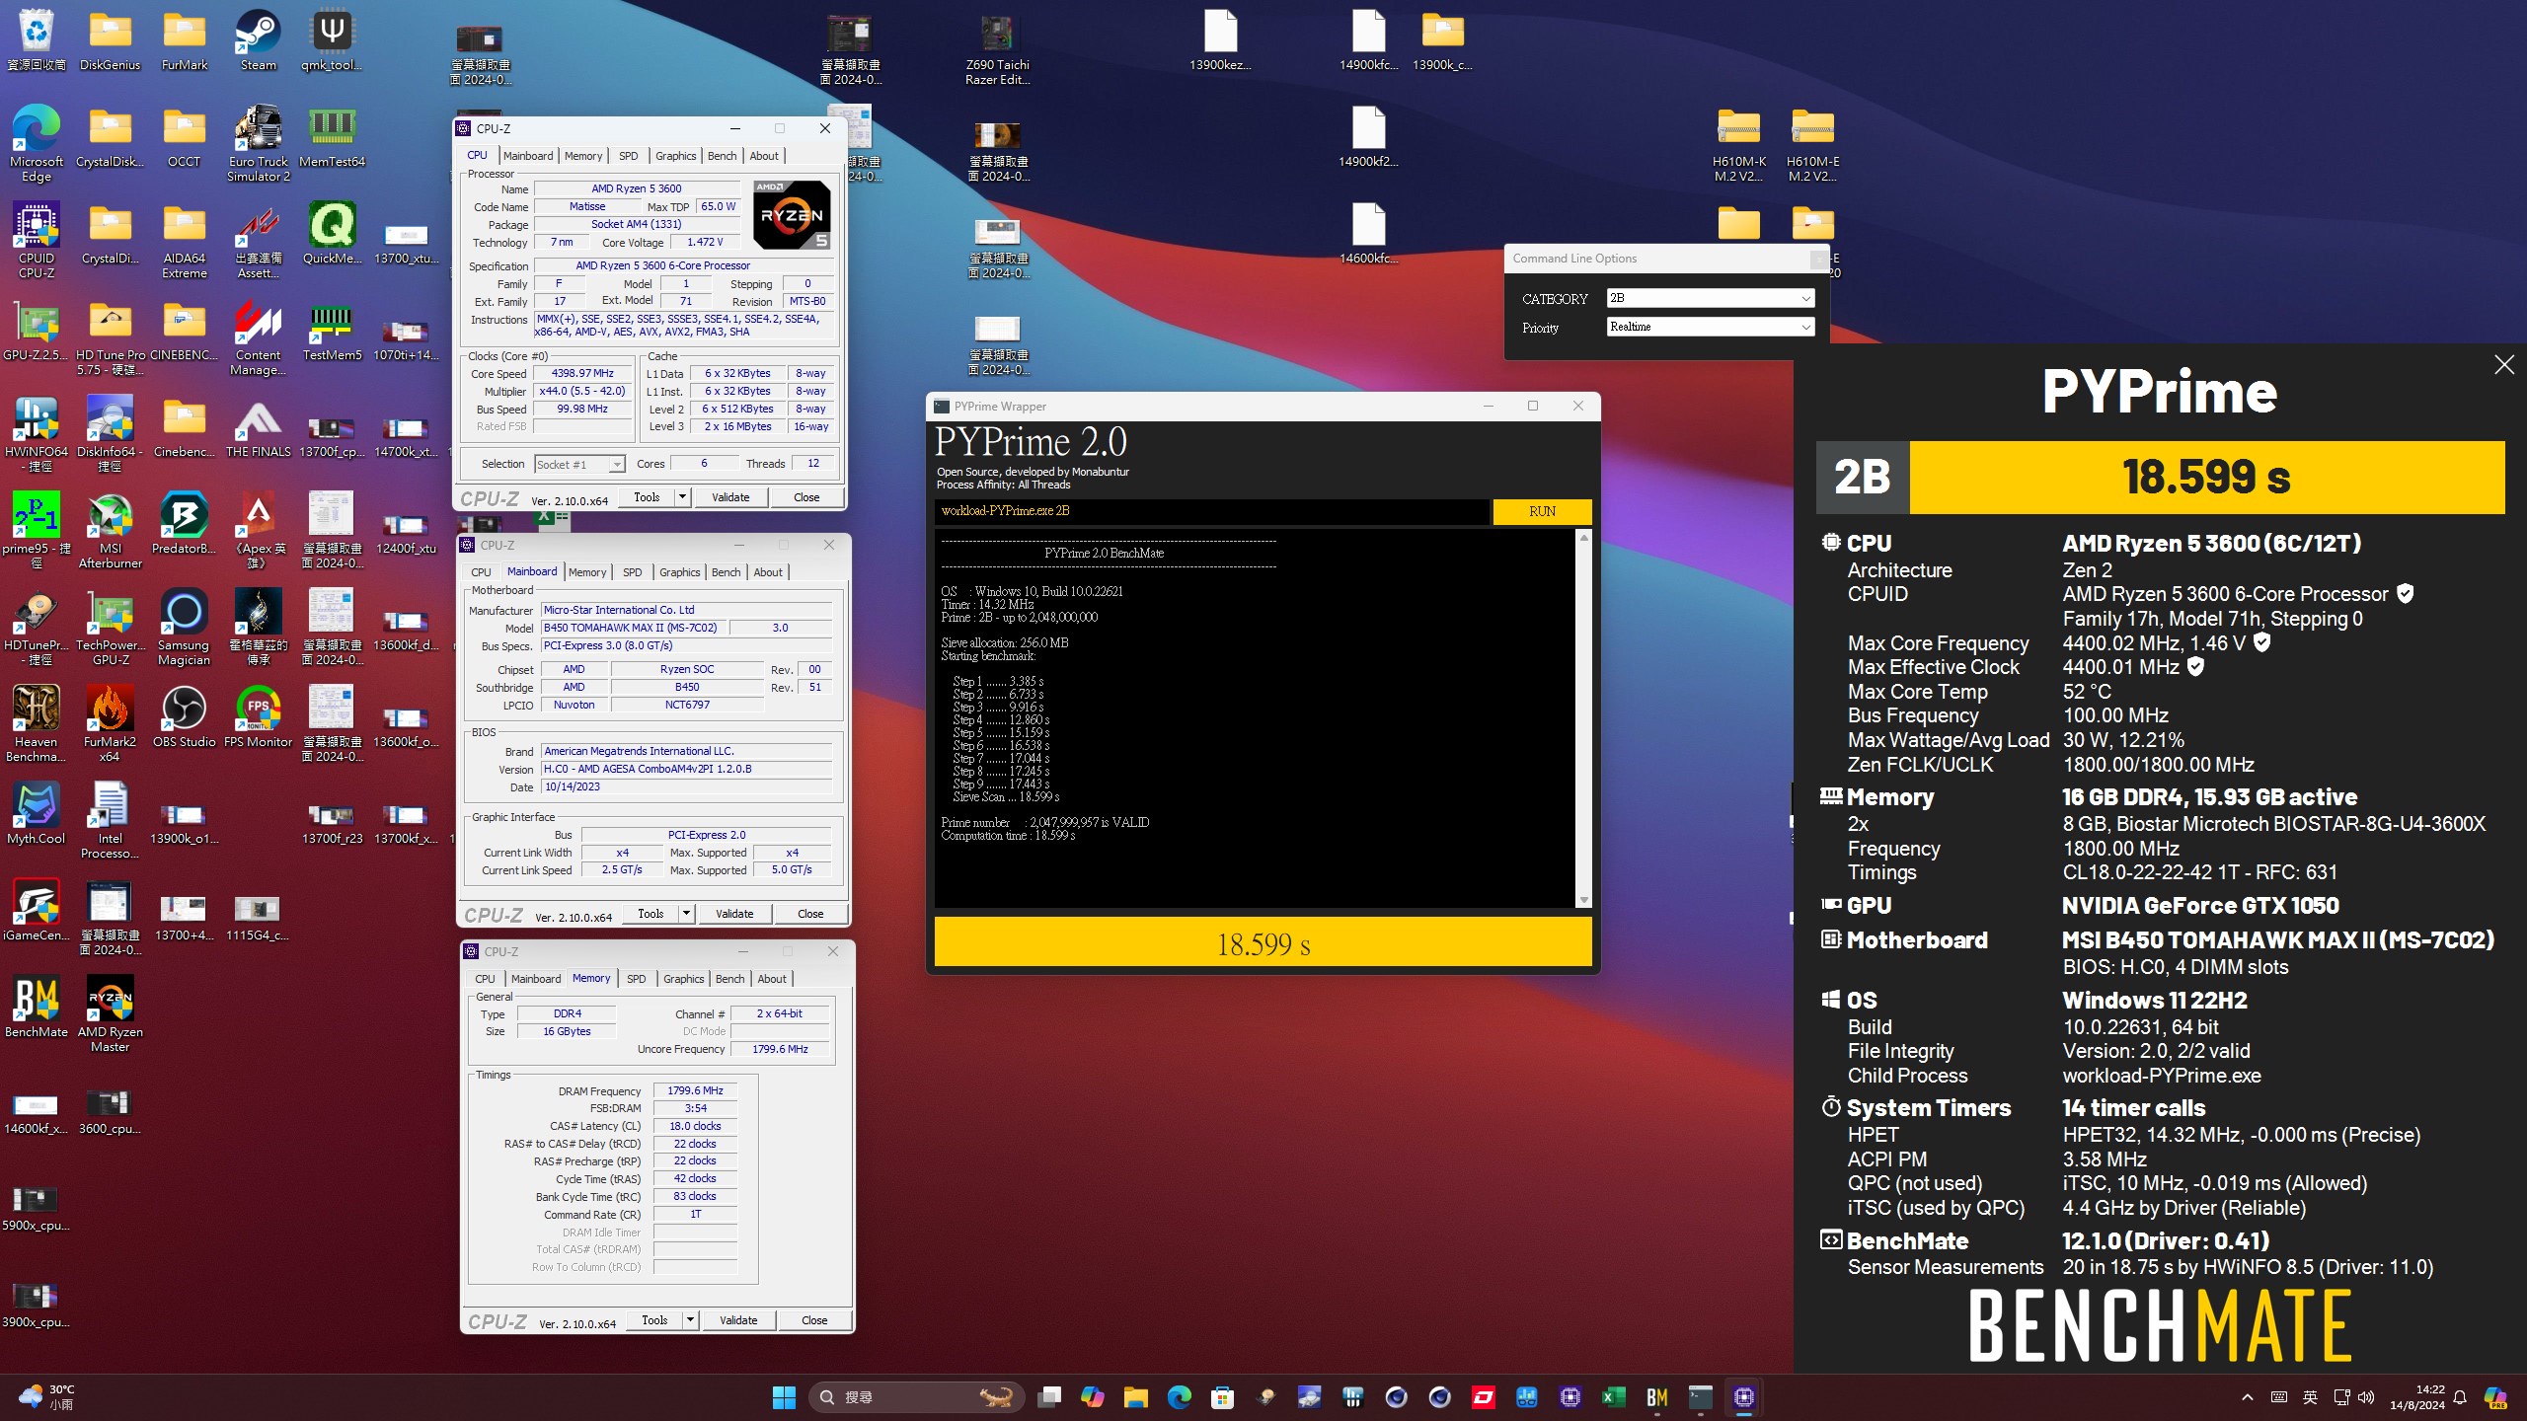
Task: Expand the Socket #1 selection dropdown
Action: pos(579,464)
